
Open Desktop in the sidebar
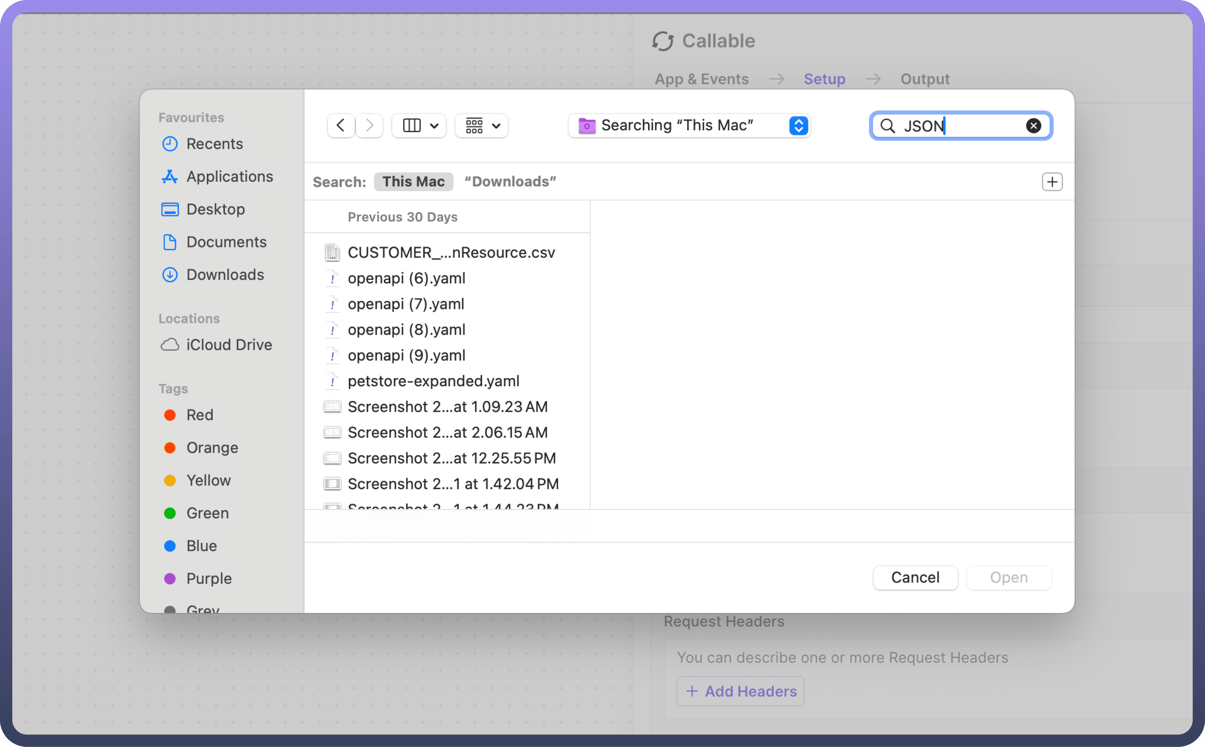click(203, 209)
